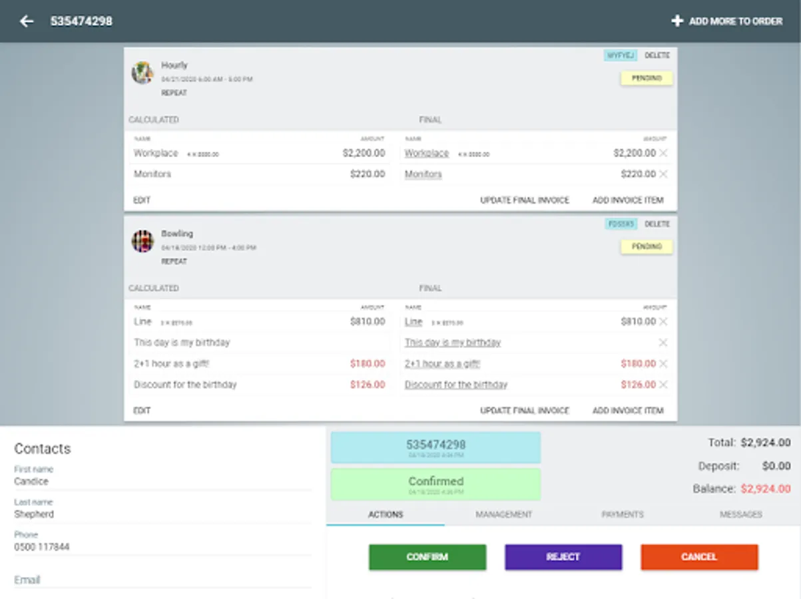
Task: Select order number in the header
Action: coord(81,21)
